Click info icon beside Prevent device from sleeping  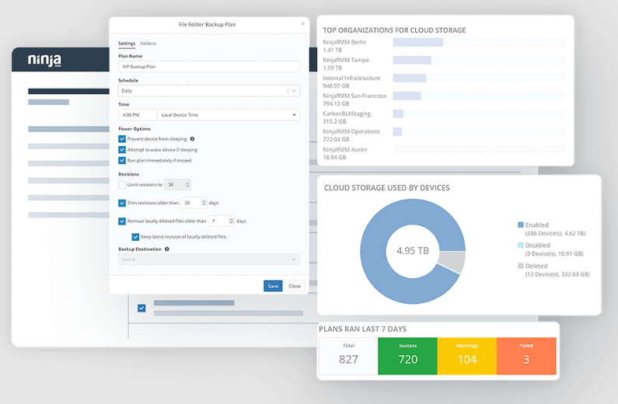pyautogui.click(x=192, y=138)
